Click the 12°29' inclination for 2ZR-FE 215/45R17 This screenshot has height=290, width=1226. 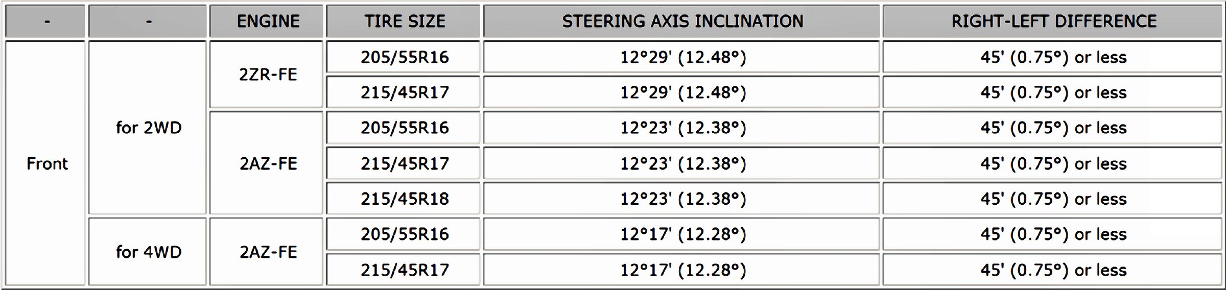pyautogui.click(x=682, y=92)
